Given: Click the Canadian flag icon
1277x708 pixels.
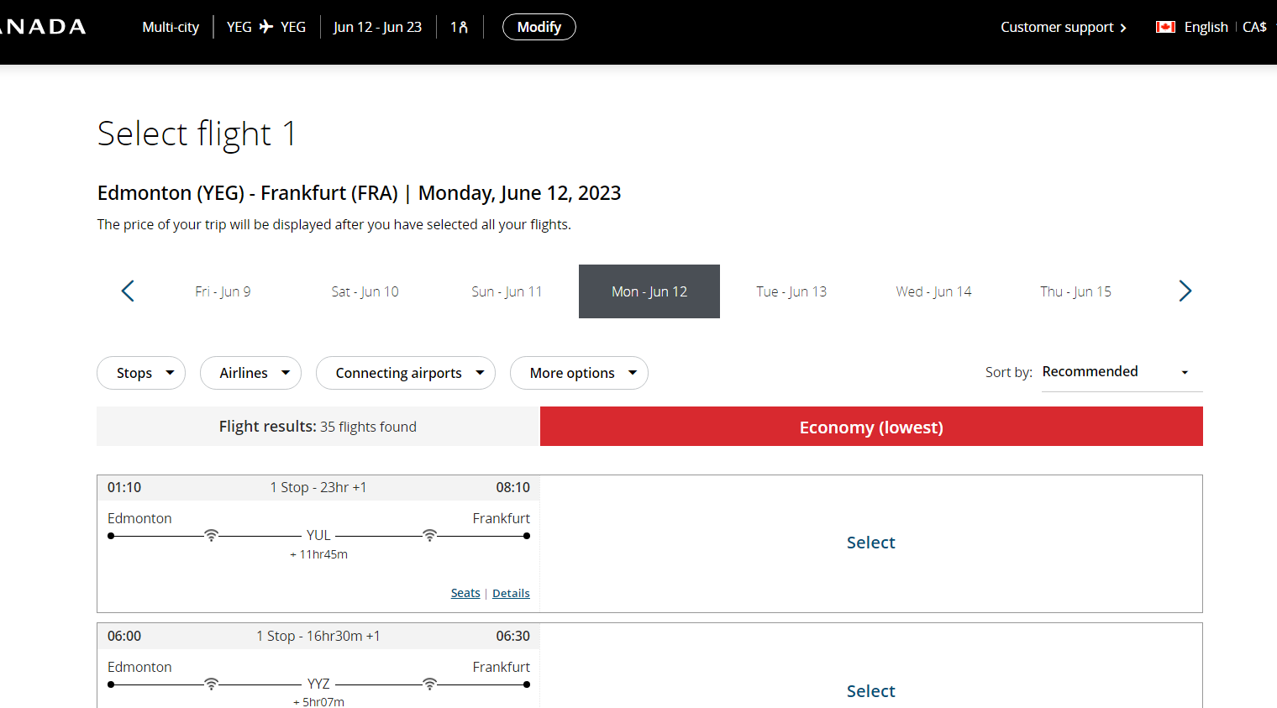Looking at the screenshot, I should tap(1165, 27).
